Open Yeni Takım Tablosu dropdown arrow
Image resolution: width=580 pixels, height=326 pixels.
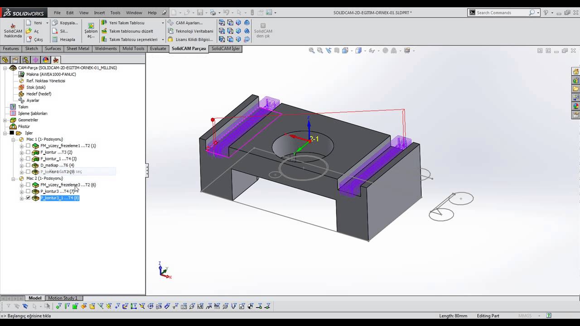pos(163,23)
